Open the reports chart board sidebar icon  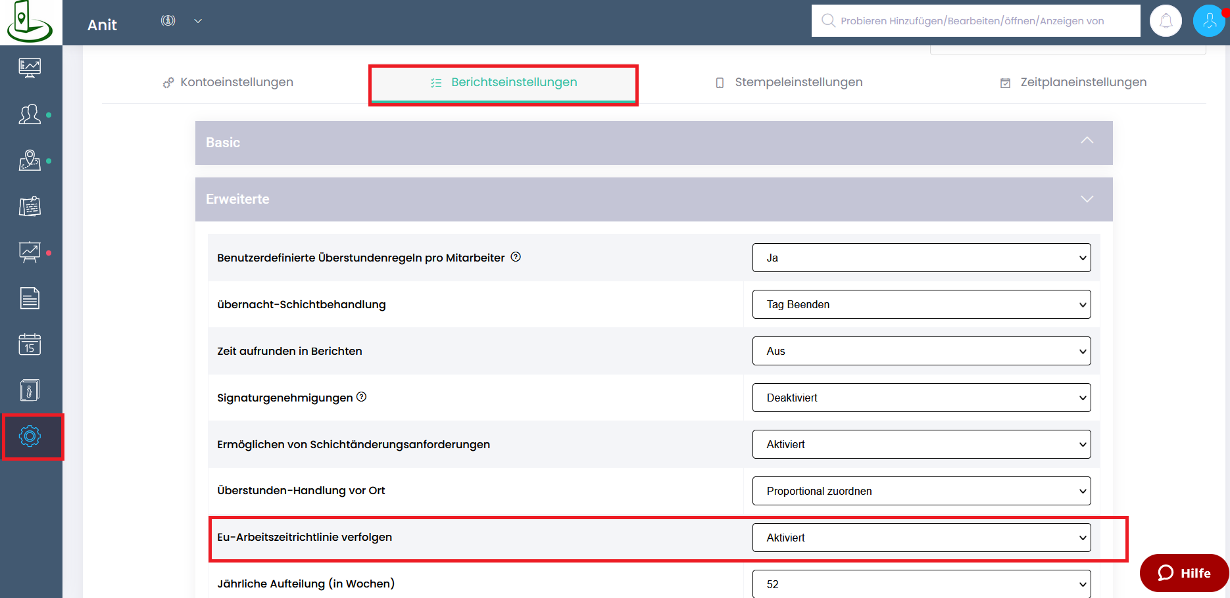point(30,252)
